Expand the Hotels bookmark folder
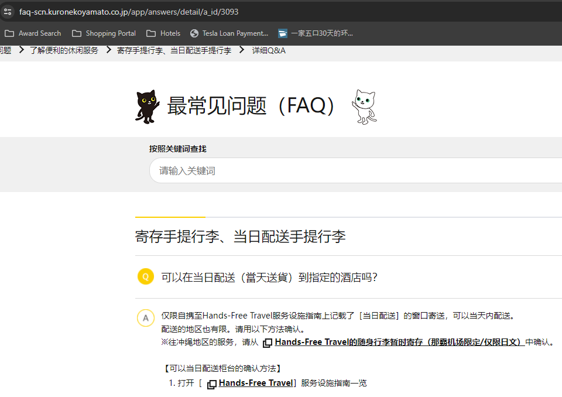562x397 pixels. (x=163, y=33)
